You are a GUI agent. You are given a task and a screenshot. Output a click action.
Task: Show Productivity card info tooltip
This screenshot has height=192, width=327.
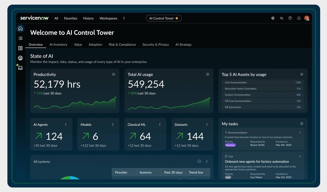tap(114, 74)
